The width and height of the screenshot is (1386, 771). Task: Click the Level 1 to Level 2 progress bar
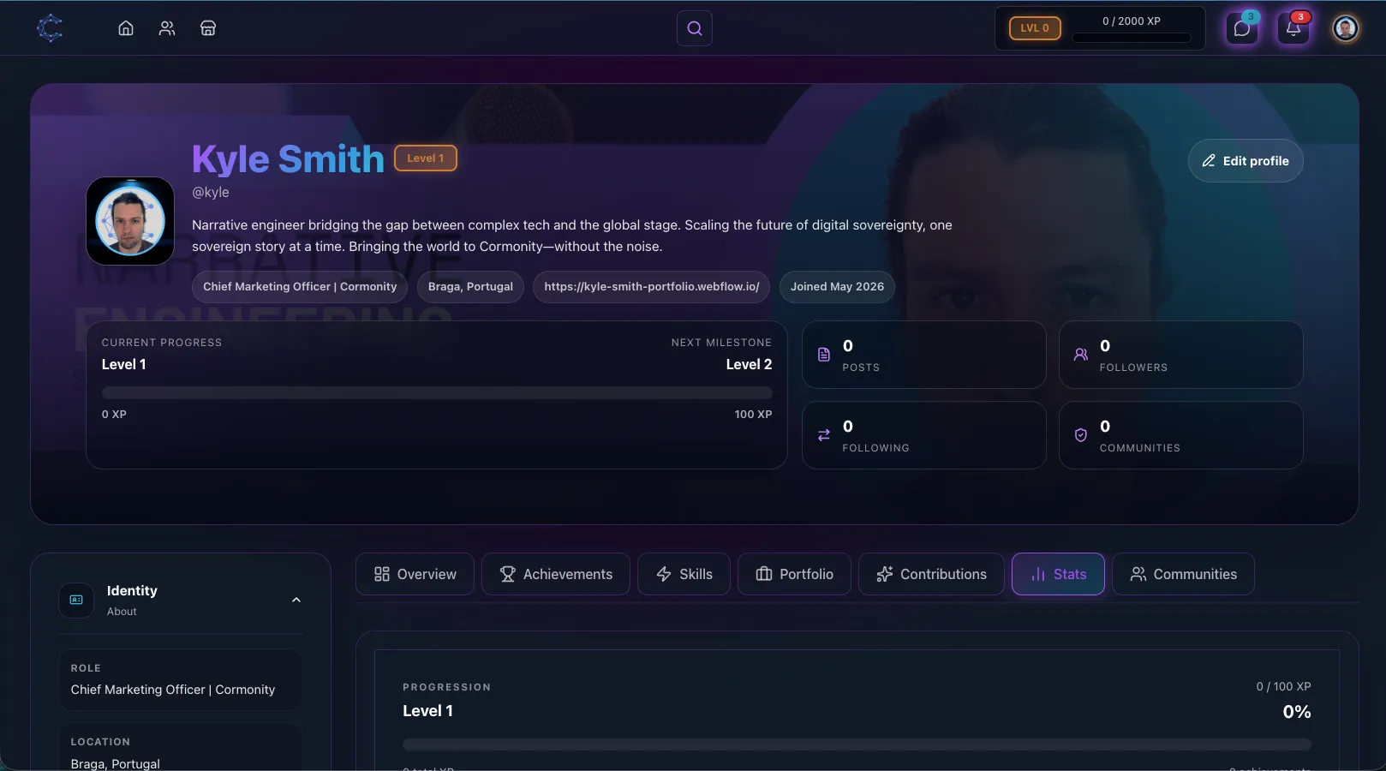point(437,393)
